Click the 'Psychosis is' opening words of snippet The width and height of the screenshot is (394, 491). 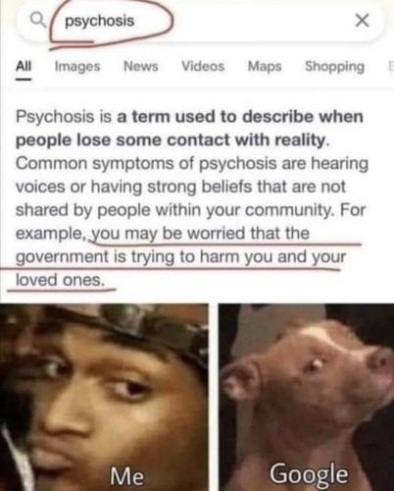[64, 117]
